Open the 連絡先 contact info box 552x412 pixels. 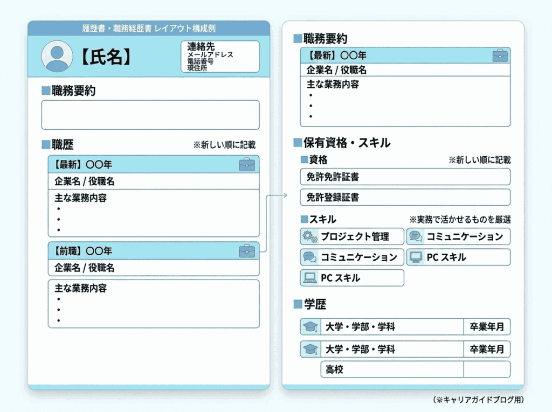point(220,56)
